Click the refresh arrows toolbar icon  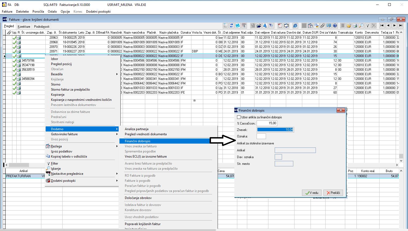coord(231,26)
